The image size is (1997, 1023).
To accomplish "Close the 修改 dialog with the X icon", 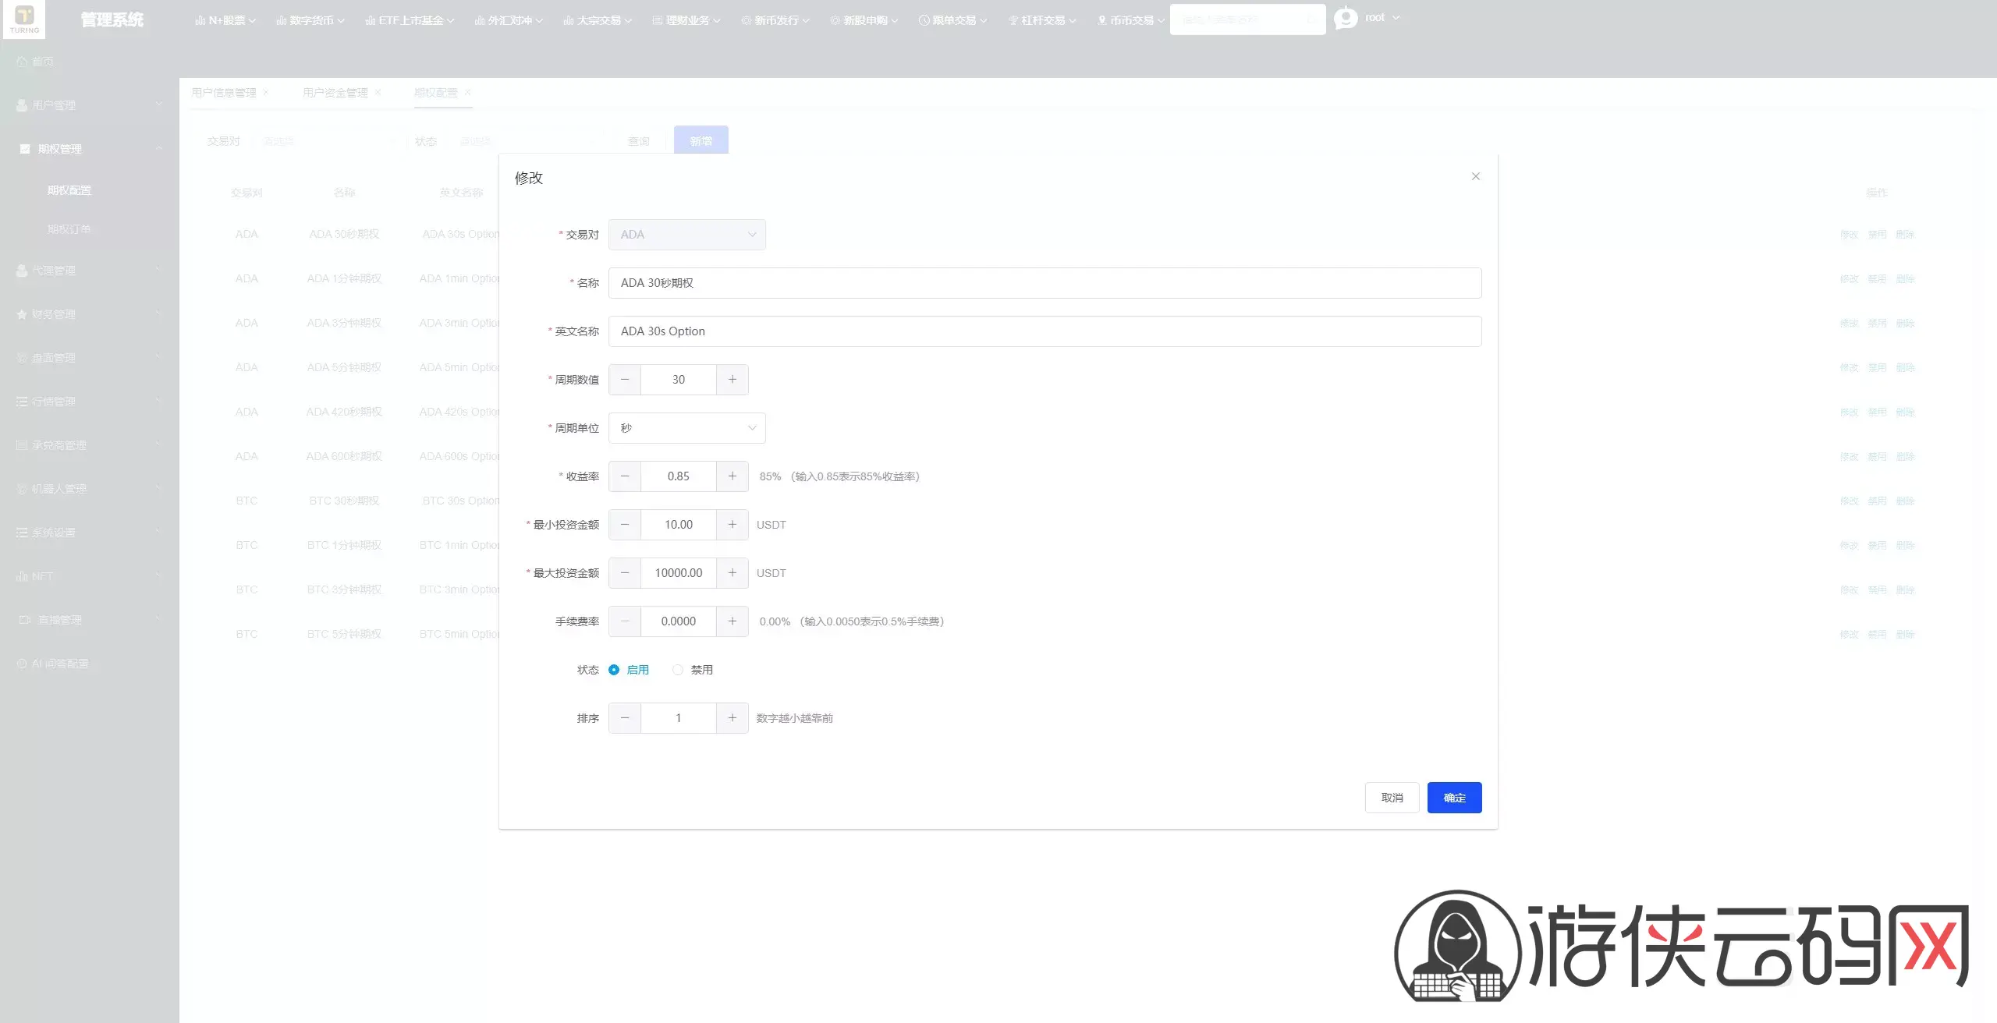I will 1475,176.
